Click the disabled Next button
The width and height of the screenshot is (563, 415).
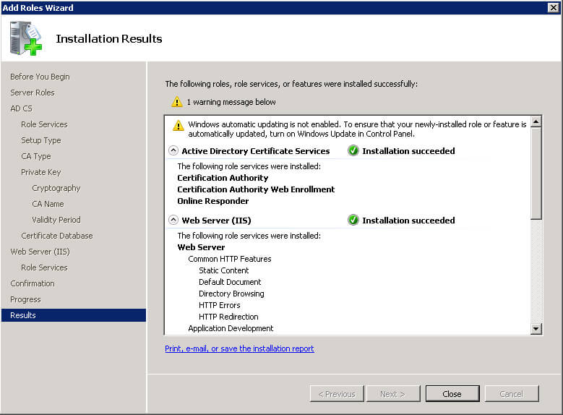393,394
